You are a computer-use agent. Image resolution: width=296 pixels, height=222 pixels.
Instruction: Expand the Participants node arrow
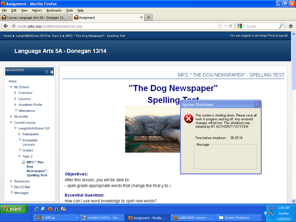pyautogui.click(x=19, y=134)
